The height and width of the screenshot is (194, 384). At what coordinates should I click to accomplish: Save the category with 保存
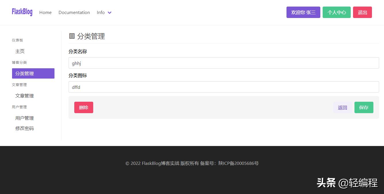tap(364, 107)
